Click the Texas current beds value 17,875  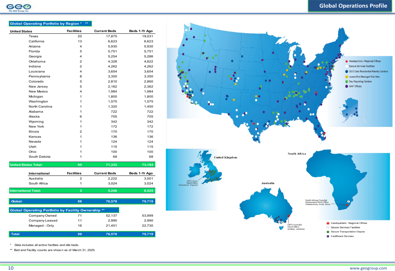click(111, 36)
